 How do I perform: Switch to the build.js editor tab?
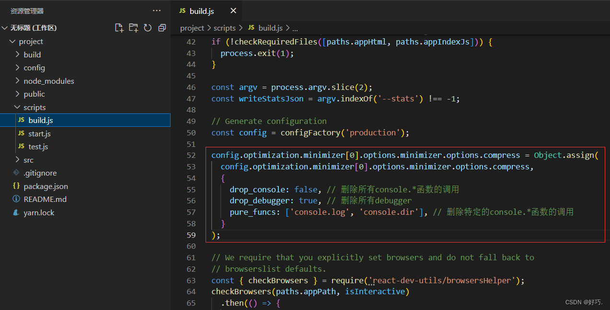[x=202, y=11]
